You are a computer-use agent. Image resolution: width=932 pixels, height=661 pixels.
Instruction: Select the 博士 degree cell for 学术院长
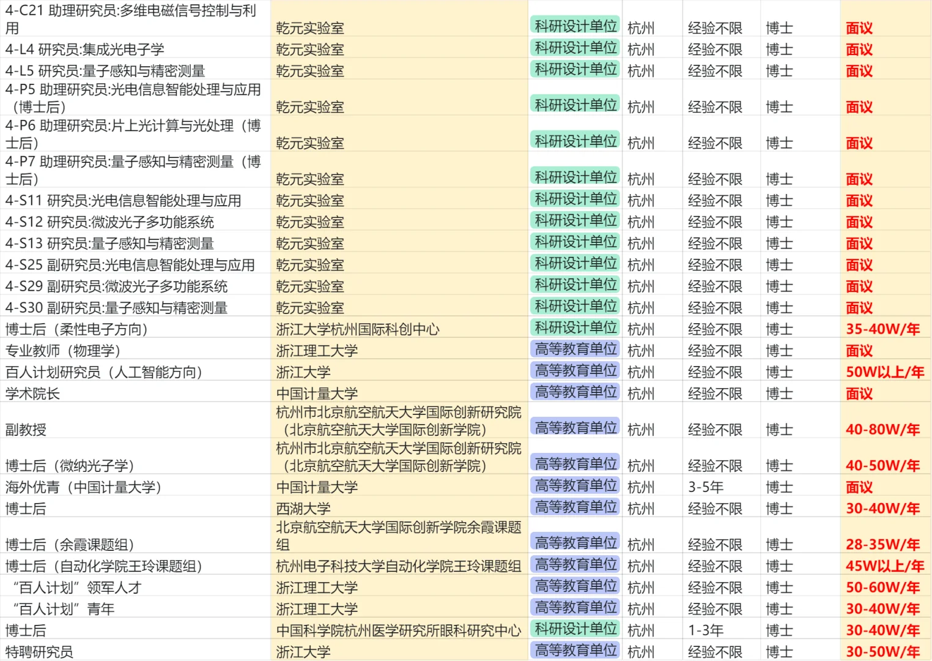(x=779, y=393)
